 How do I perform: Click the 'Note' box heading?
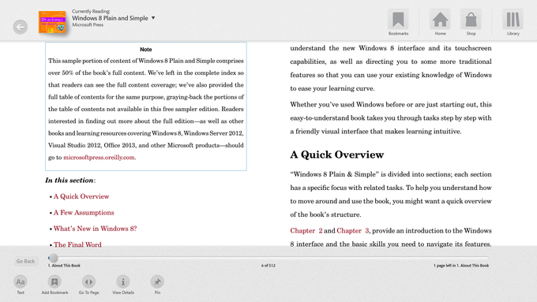pyautogui.click(x=146, y=49)
